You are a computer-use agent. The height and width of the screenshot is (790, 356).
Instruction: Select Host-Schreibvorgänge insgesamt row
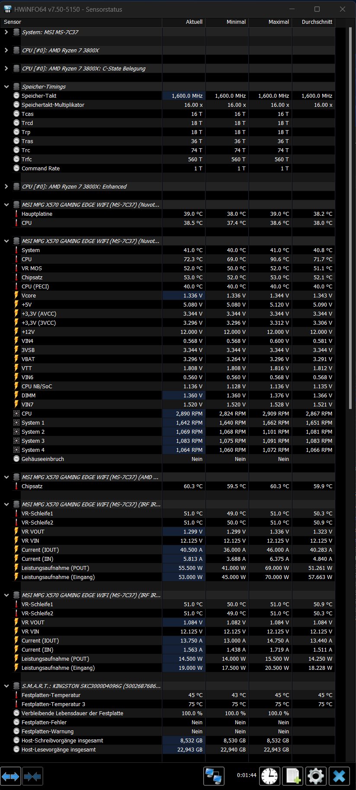167,740
